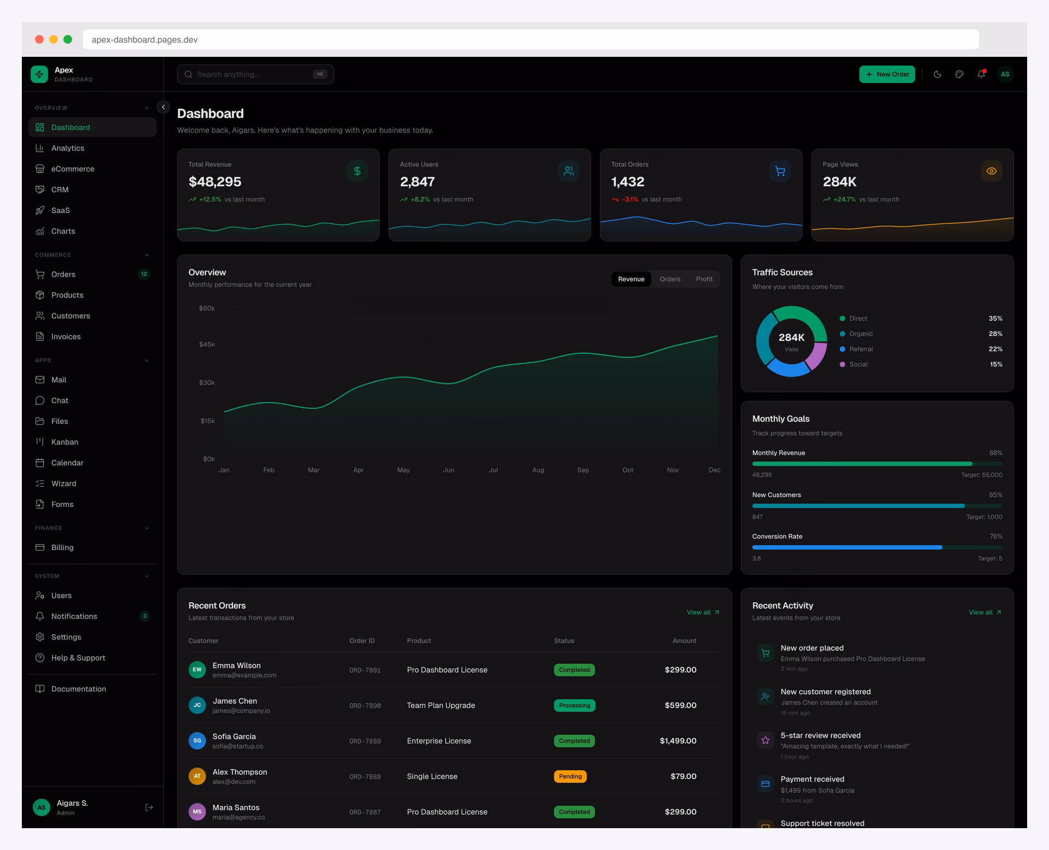Open Notifications in the sidebar

(92, 616)
